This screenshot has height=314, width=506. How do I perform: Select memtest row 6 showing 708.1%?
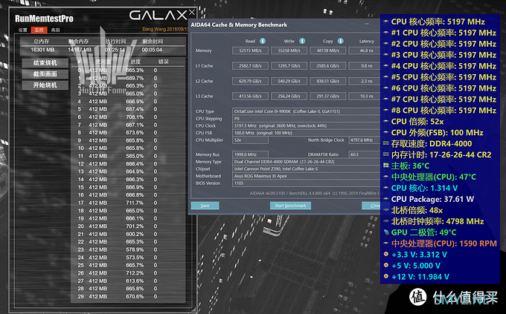pos(128,117)
